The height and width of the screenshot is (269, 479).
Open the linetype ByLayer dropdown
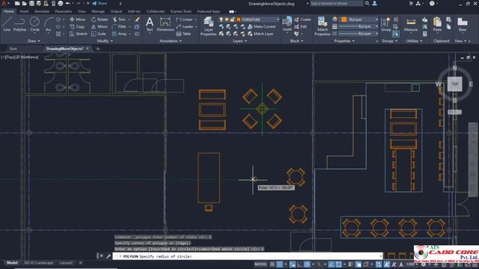(358, 34)
